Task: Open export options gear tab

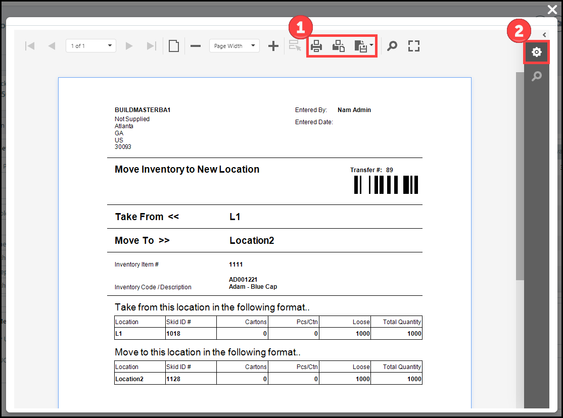Action: [x=537, y=52]
